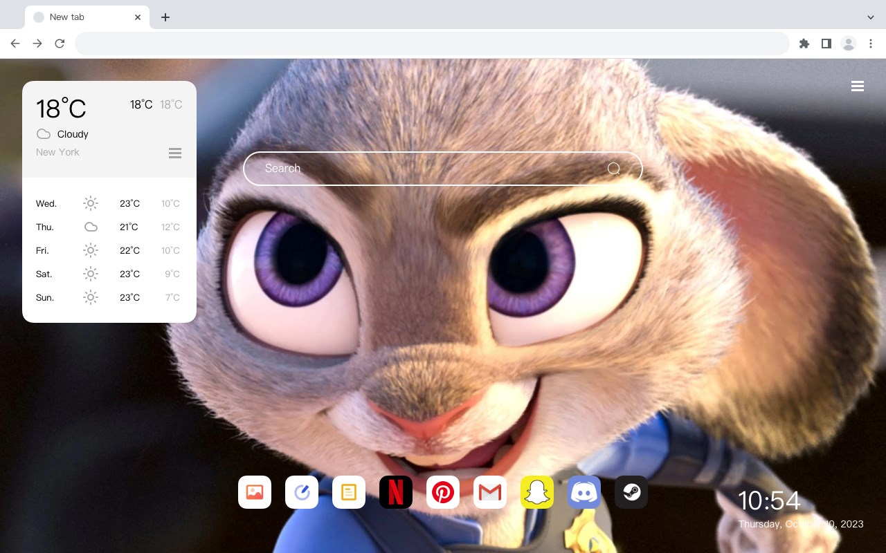Screen dimensions: 886x553
Task: Open the hamburger menu at page top right
Action: point(858,86)
